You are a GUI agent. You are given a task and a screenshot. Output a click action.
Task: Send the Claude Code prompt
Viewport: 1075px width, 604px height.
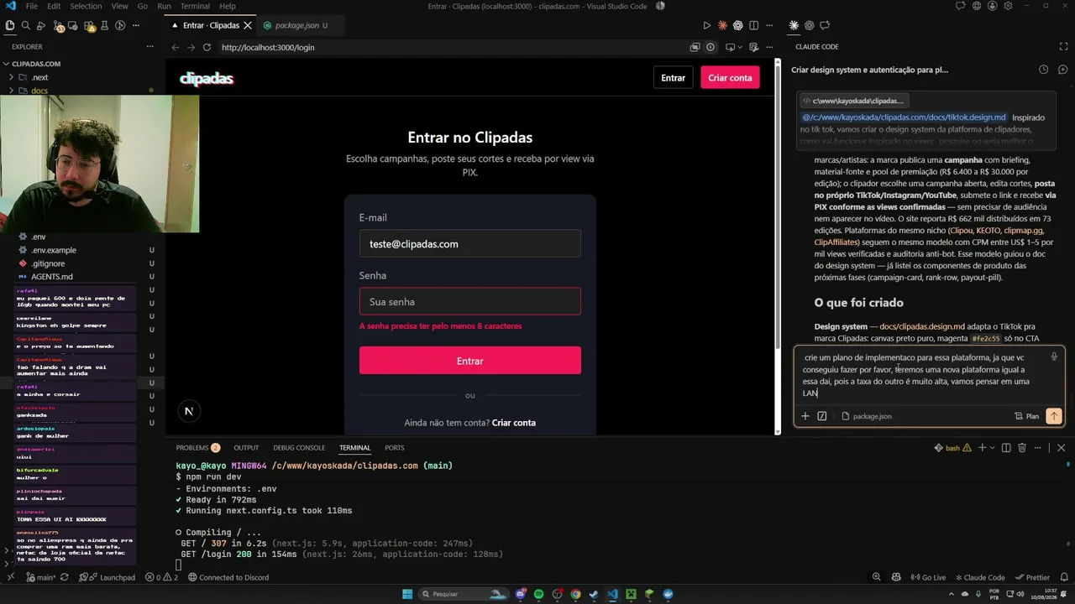coord(1053,416)
